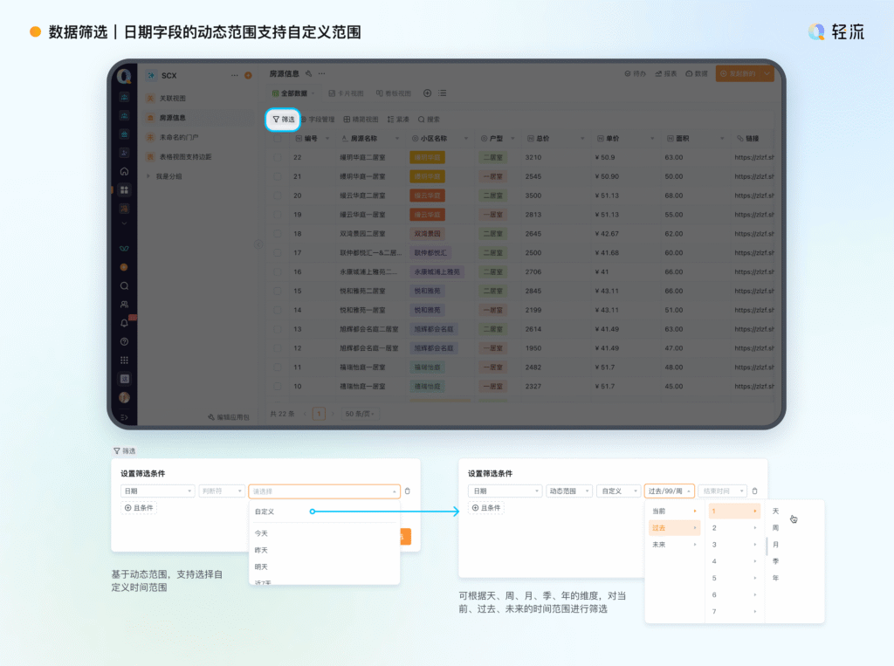The height and width of the screenshot is (666, 894).
Task: Toggle the select-all checkbox in table header
Action: tap(277, 138)
